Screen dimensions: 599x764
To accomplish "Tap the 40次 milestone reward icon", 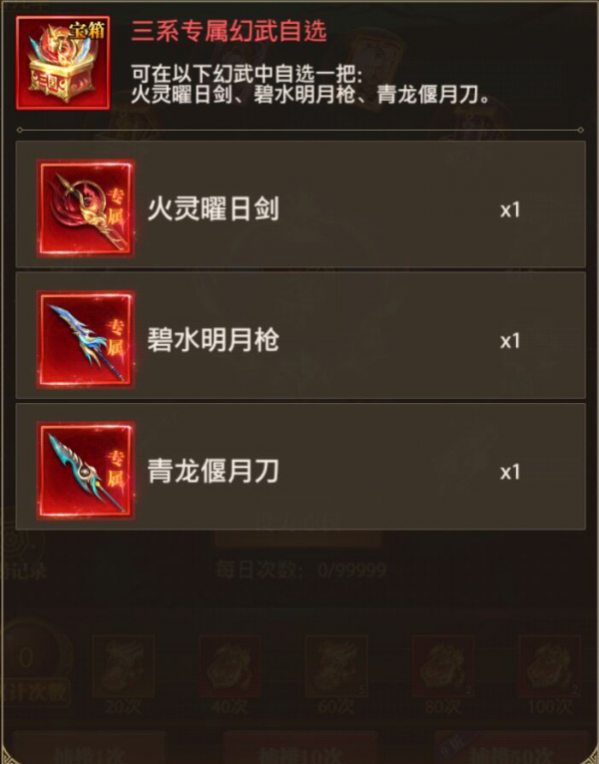I will pyautogui.click(x=230, y=665).
